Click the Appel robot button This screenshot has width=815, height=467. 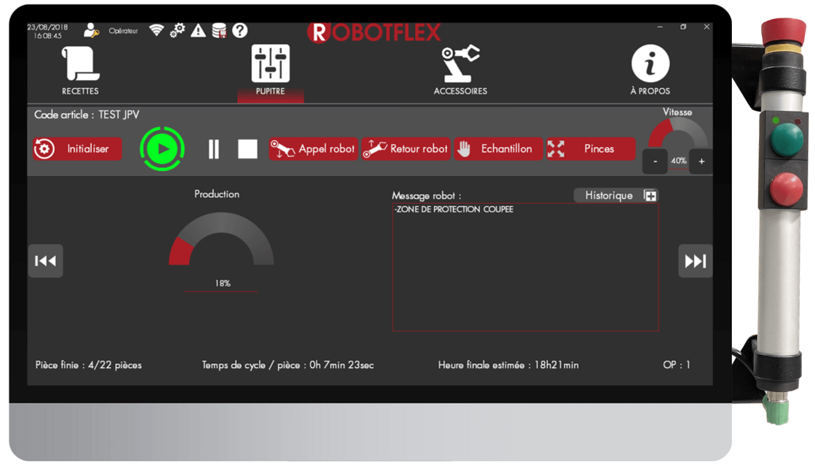pos(313,149)
